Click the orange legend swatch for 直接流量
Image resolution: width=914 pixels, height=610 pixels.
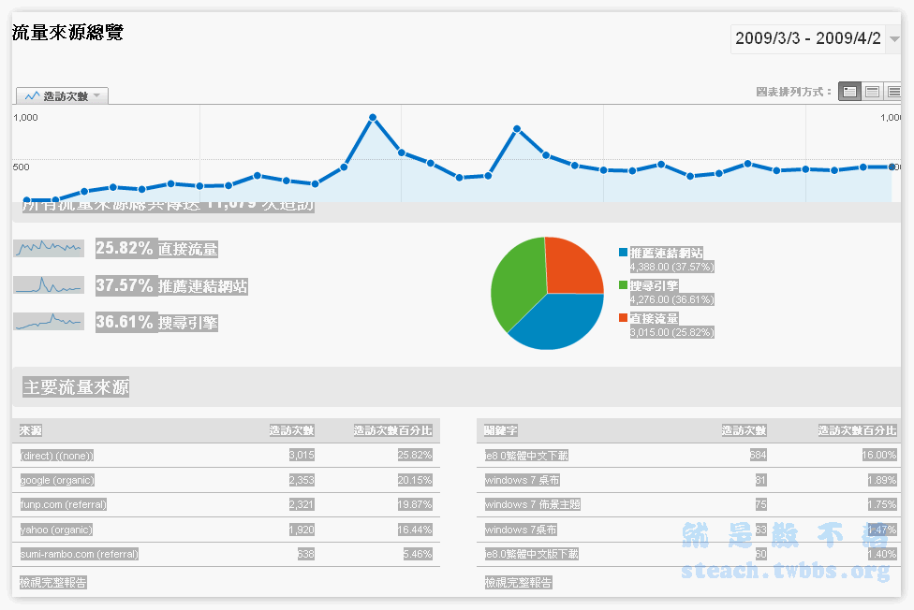click(x=623, y=317)
